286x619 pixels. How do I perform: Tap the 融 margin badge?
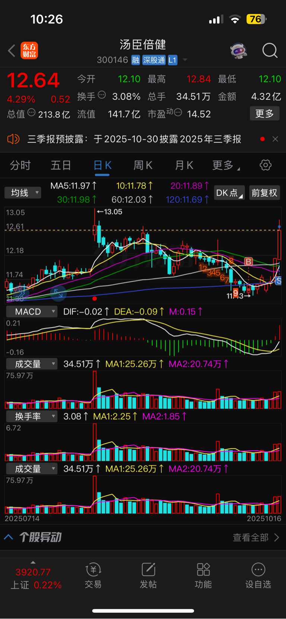136,60
